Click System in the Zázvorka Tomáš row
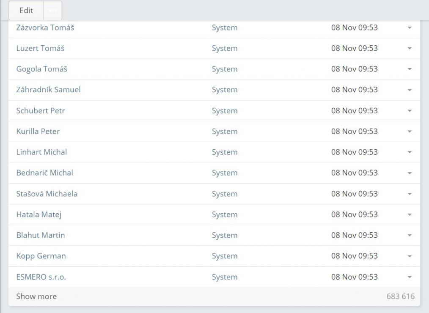This screenshot has width=429, height=313. [x=225, y=27]
